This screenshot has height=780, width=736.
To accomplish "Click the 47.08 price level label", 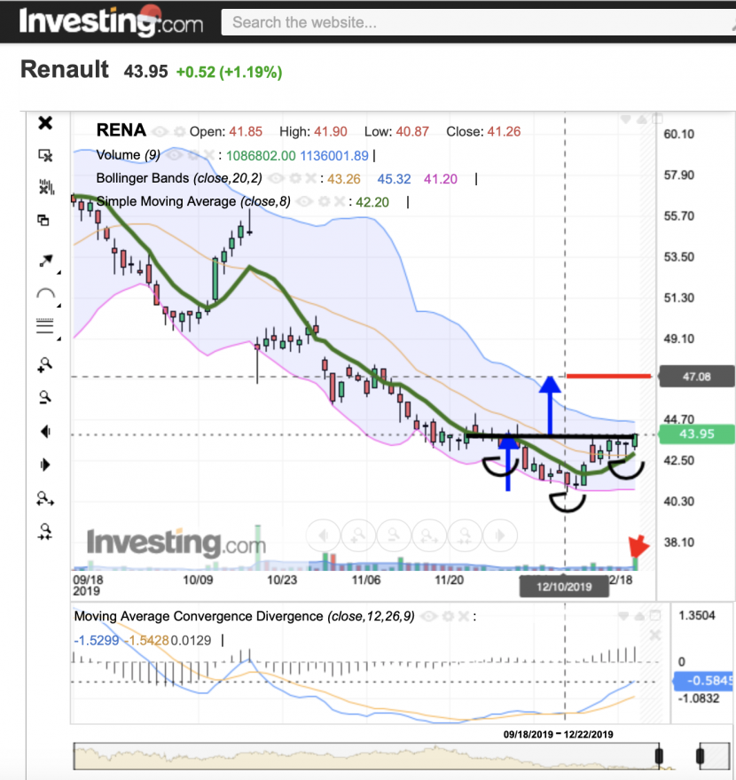I will coord(697,377).
